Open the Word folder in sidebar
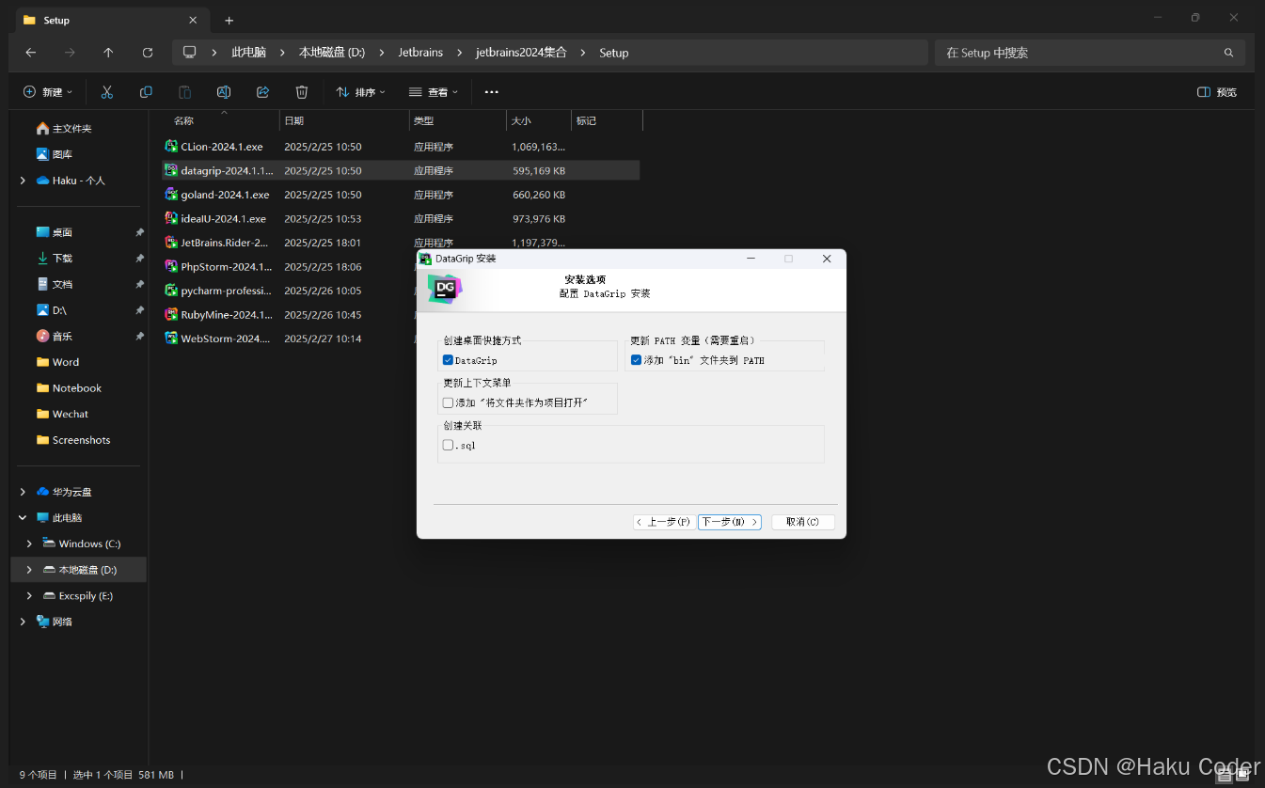The height and width of the screenshot is (788, 1265). tap(58, 362)
